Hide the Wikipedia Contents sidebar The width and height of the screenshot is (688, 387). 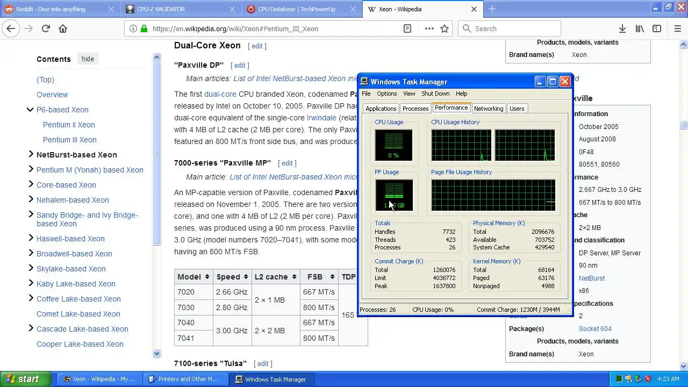(x=88, y=59)
